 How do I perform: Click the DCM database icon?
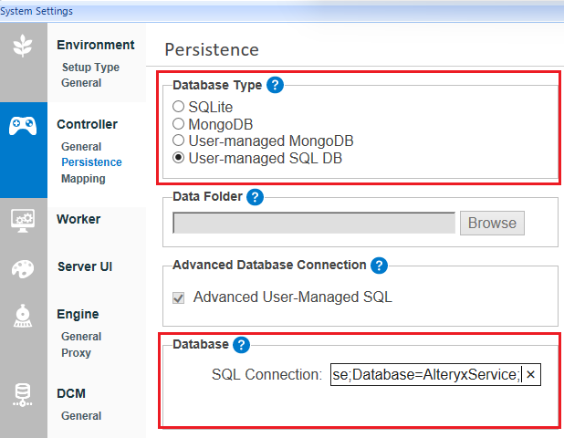pyautogui.click(x=23, y=394)
